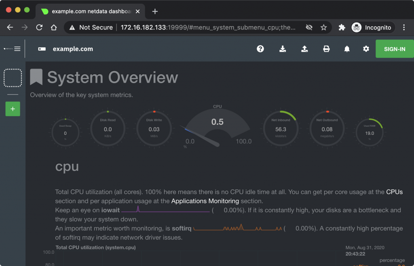The width and height of the screenshot is (414, 266).
Task: Click the address bar URL field
Action: pyautogui.click(x=202, y=27)
